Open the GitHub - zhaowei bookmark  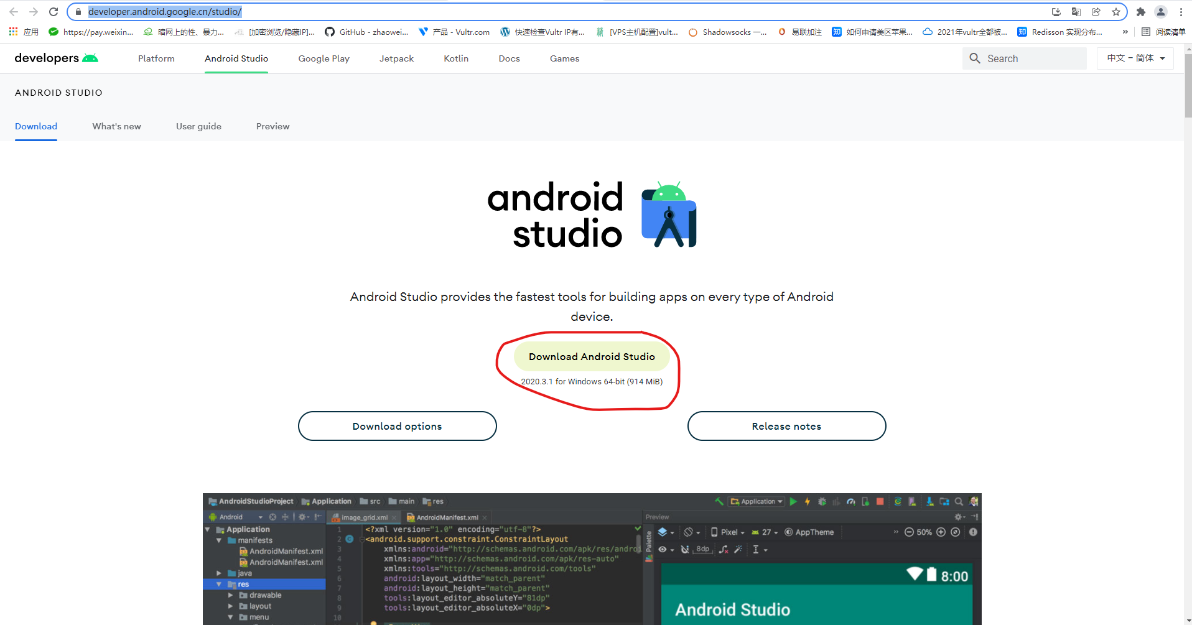pos(366,32)
